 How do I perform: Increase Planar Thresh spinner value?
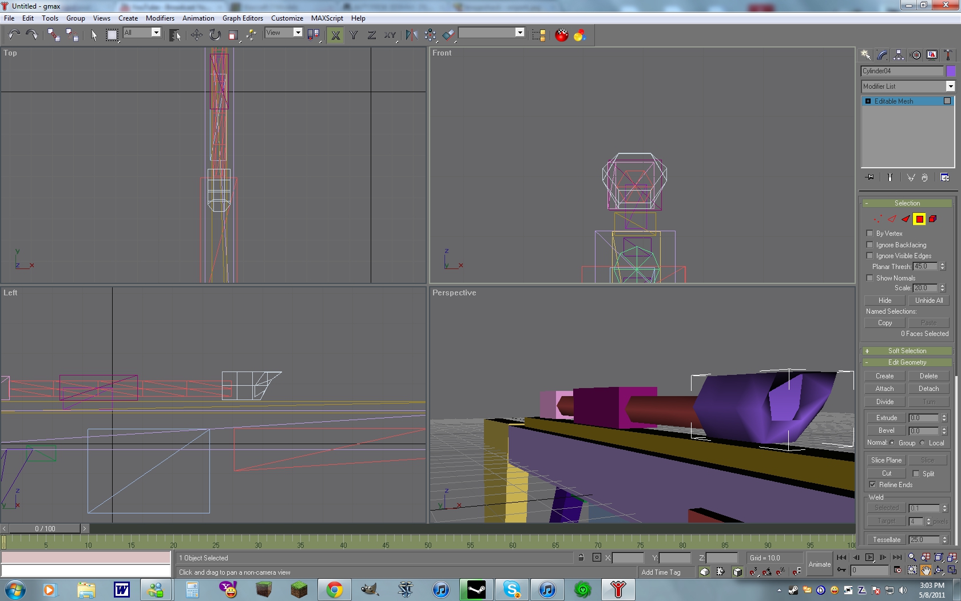pos(943,264)
